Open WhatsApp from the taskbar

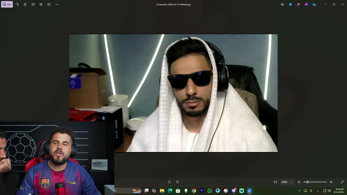pos(210,191)
